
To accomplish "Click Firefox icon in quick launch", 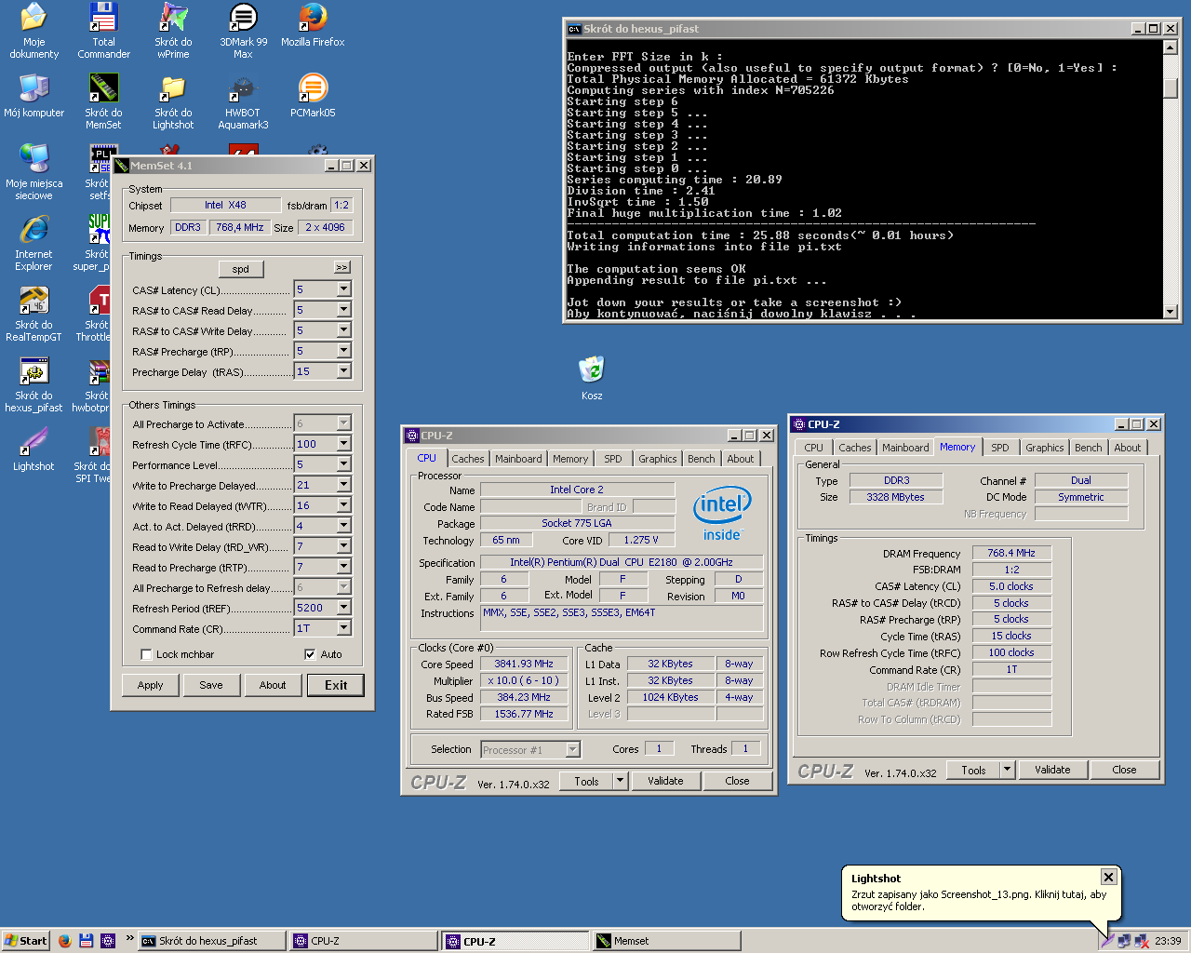I will (64, 941).
